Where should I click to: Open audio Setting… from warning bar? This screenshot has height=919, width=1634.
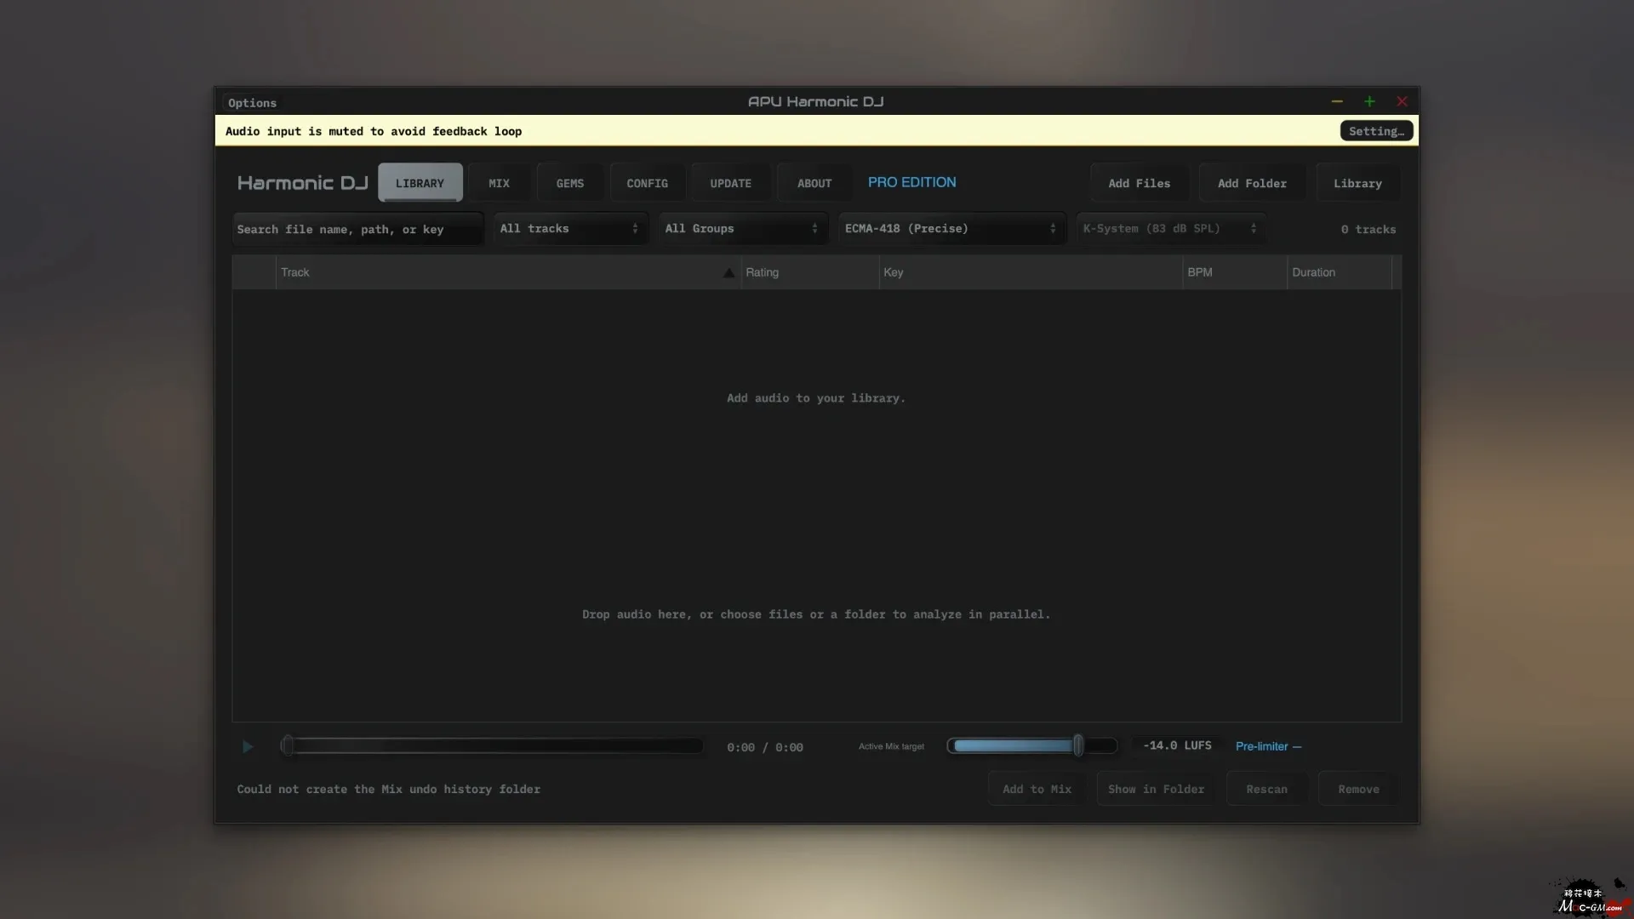point(1376,131)
